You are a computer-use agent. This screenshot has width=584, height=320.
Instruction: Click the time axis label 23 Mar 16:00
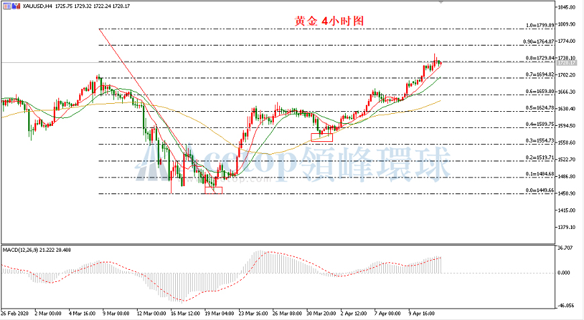point(253,314)
